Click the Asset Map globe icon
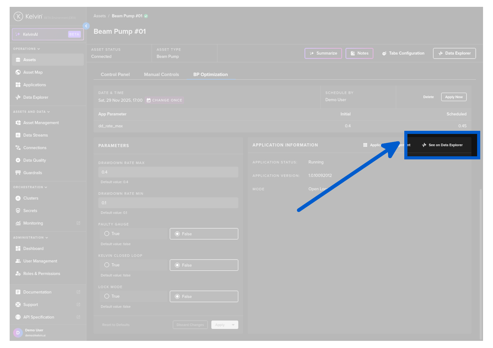The width and height of the screenshot is (493, 348). pyautogui.click(x=18, y=72)
